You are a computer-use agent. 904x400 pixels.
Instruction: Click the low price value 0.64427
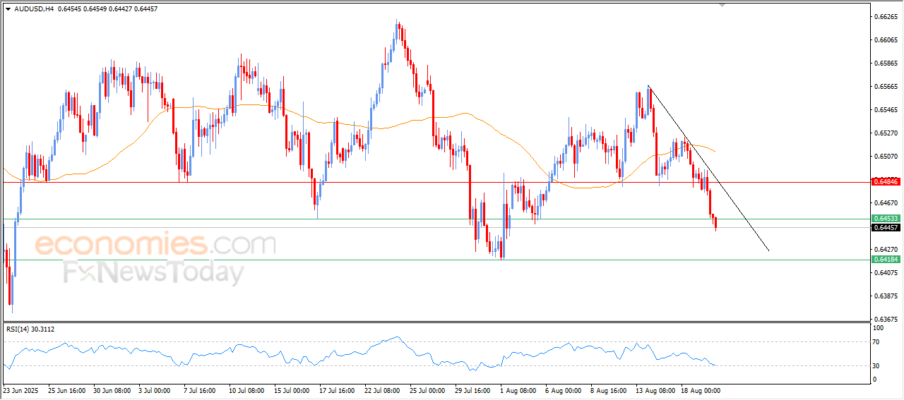(x=121, y=8)
